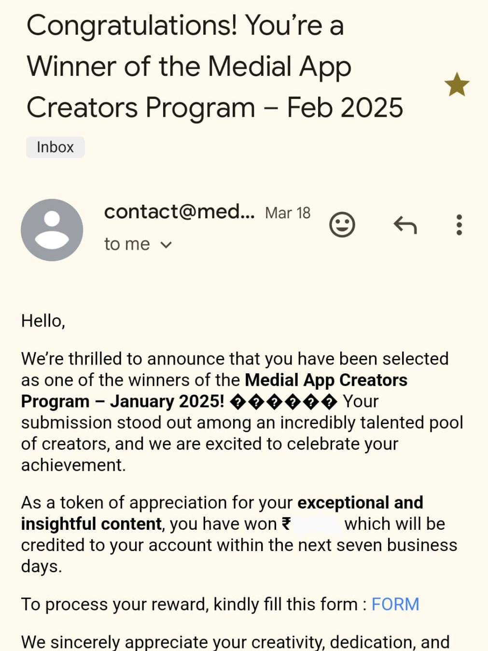Image resolution: width=488 pixels, height=651 pixels.
Task: Reply to the email using the arrow icon
Action: pos(405,225)
